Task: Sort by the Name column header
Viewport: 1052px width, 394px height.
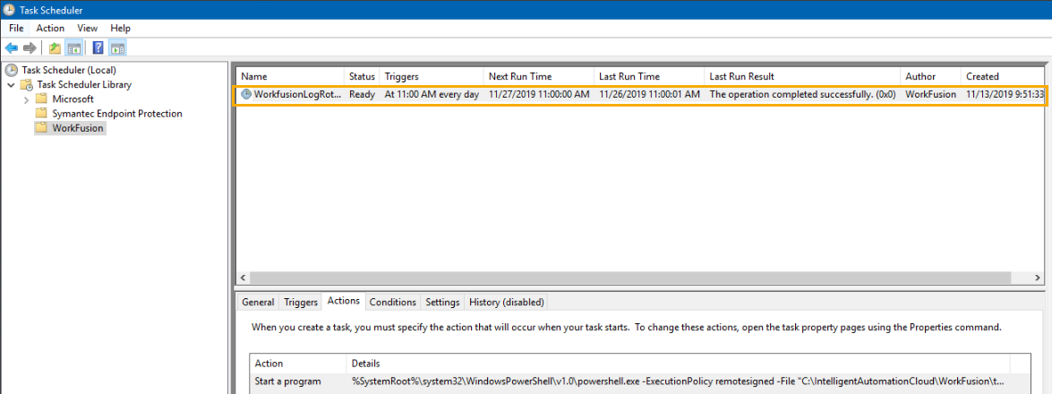Action: point(290,76)
